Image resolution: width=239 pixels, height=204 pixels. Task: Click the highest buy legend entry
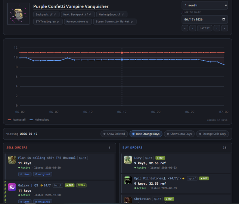(39, 120)
